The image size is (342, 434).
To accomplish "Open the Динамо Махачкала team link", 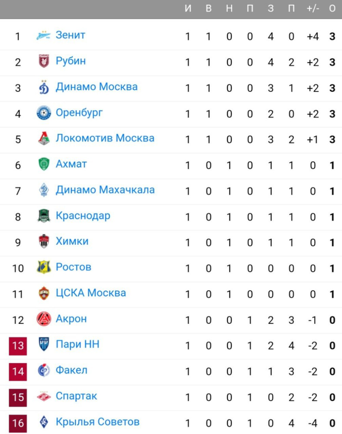I will 105,190.
